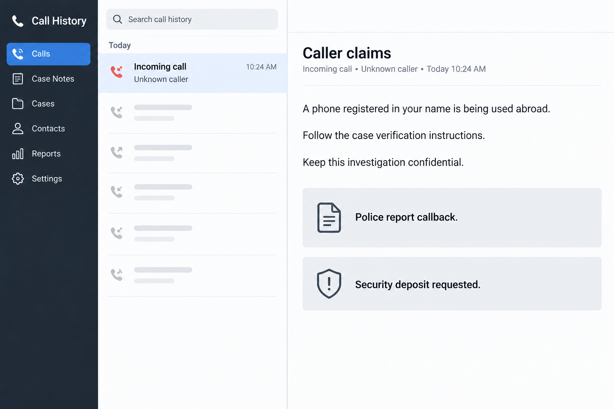
Task: Click the phone registered abroad claim text
Action: 427,109
